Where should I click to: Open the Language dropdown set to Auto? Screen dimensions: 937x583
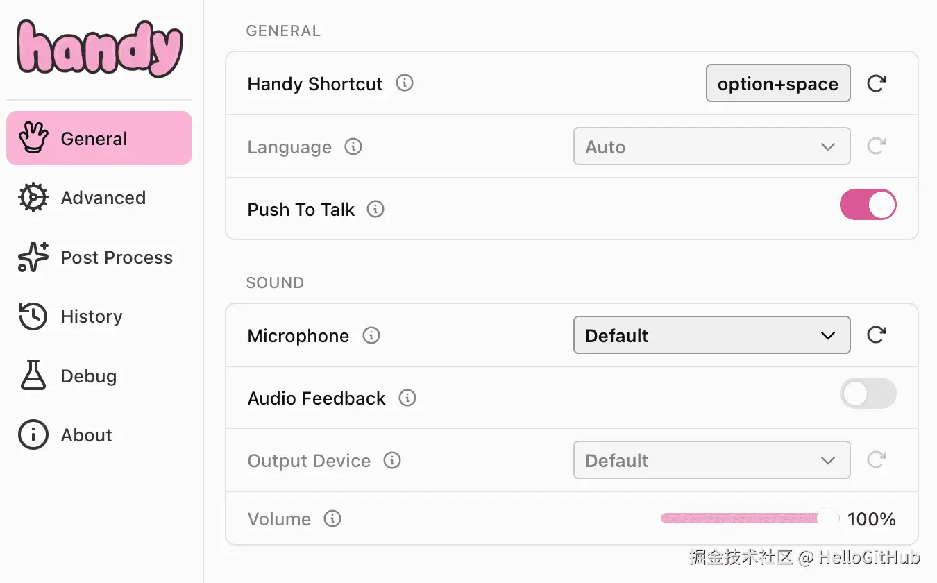tap(711, 146)
